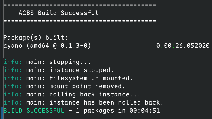Click the green "BUILD SUCCESSFUL" text
Screen dimensions: 212x119
pyautogui.click(x=34, y=110)
